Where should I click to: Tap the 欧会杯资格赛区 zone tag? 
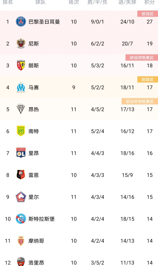140,101
